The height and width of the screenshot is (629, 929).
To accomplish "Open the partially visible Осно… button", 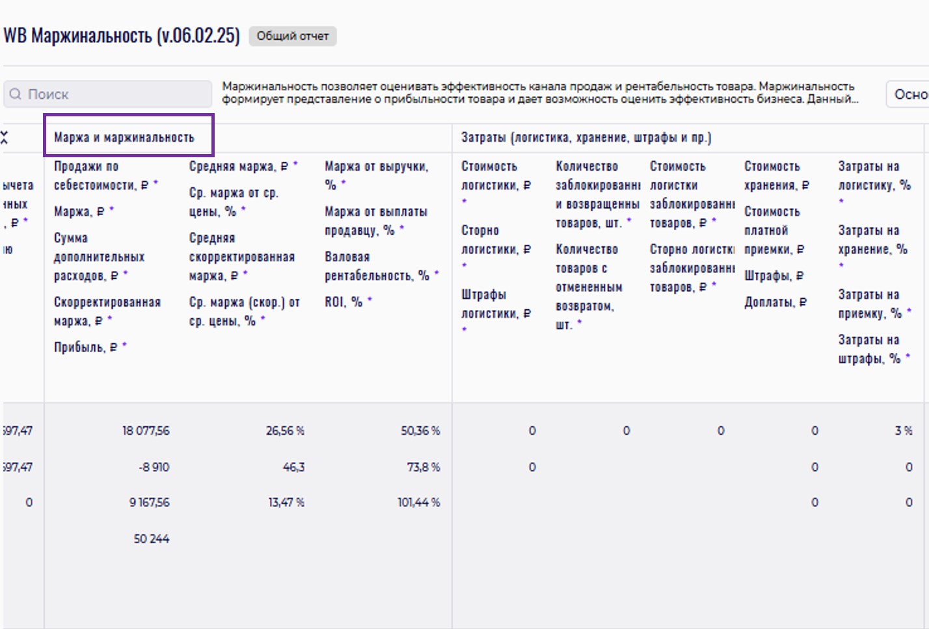I will point(909,94).
